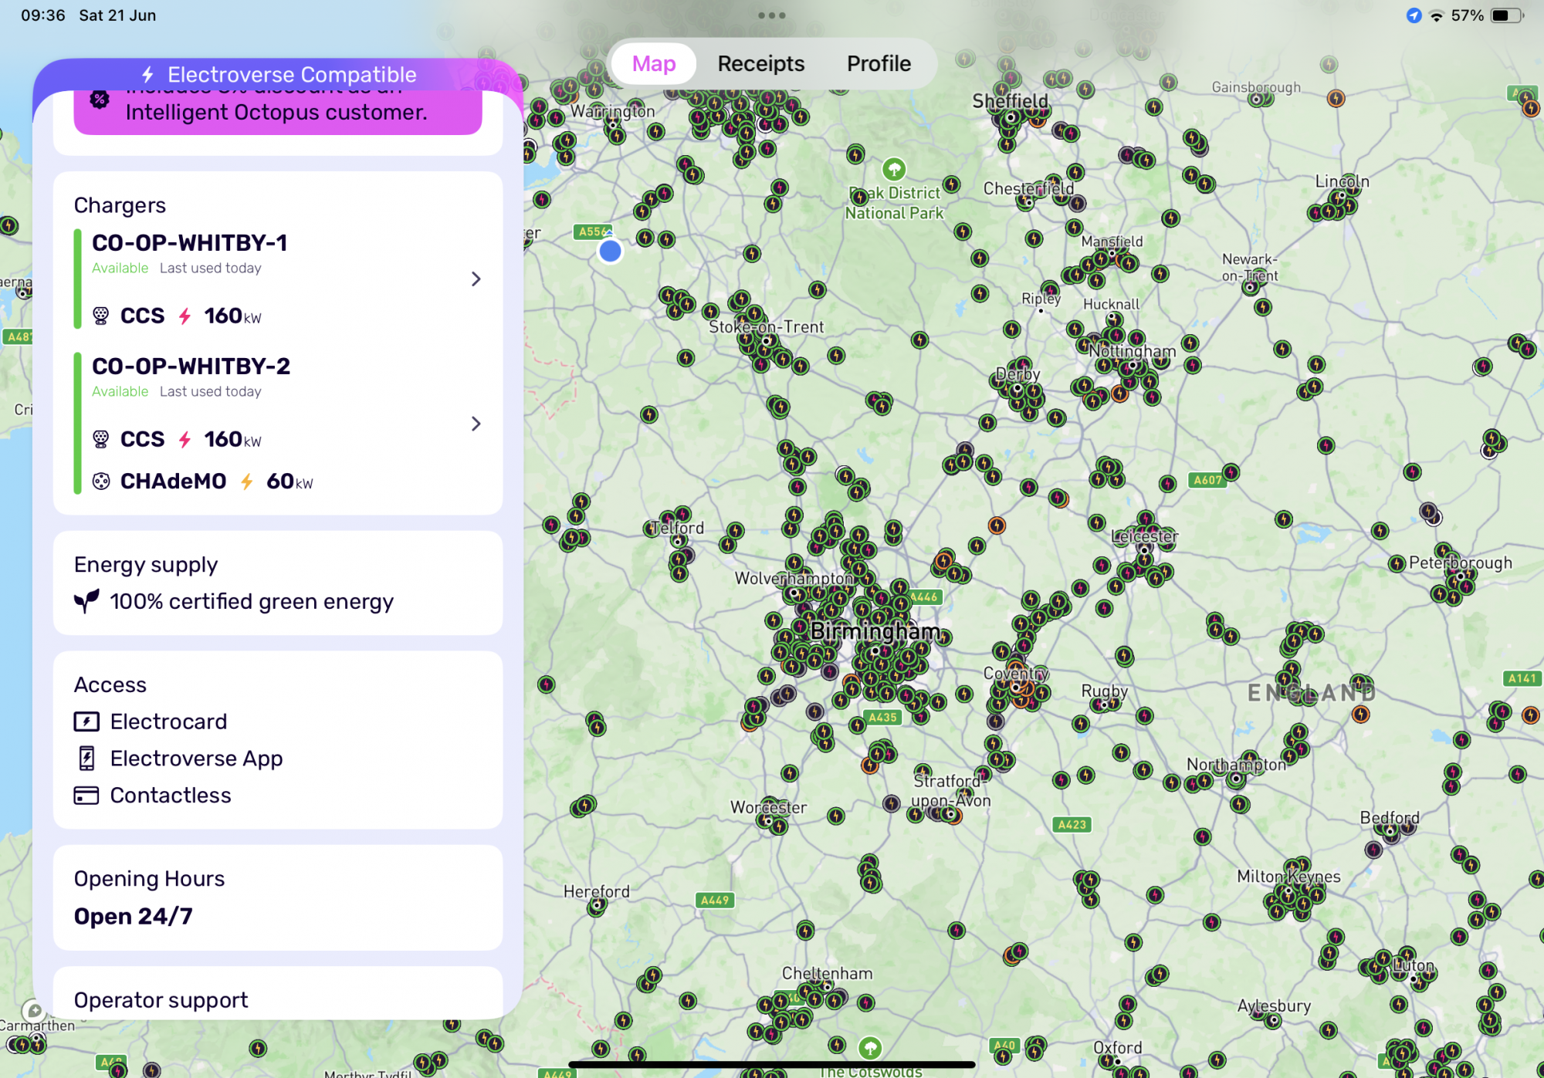Tap the home indicator bar at bottom

772,1065
